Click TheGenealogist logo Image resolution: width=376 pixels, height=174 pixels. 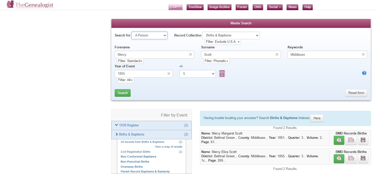pos(30,5)
